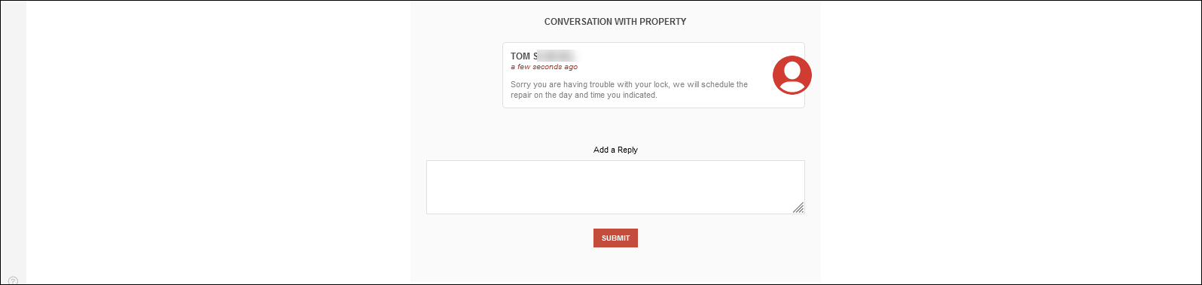
Task: Click the word "lock" in the message
Action: pyautogui.click(x=660, y=85)
